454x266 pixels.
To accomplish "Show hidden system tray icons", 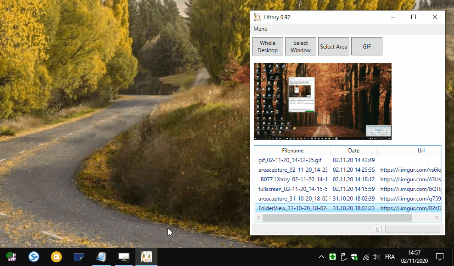I will click(x=321, y=256).
